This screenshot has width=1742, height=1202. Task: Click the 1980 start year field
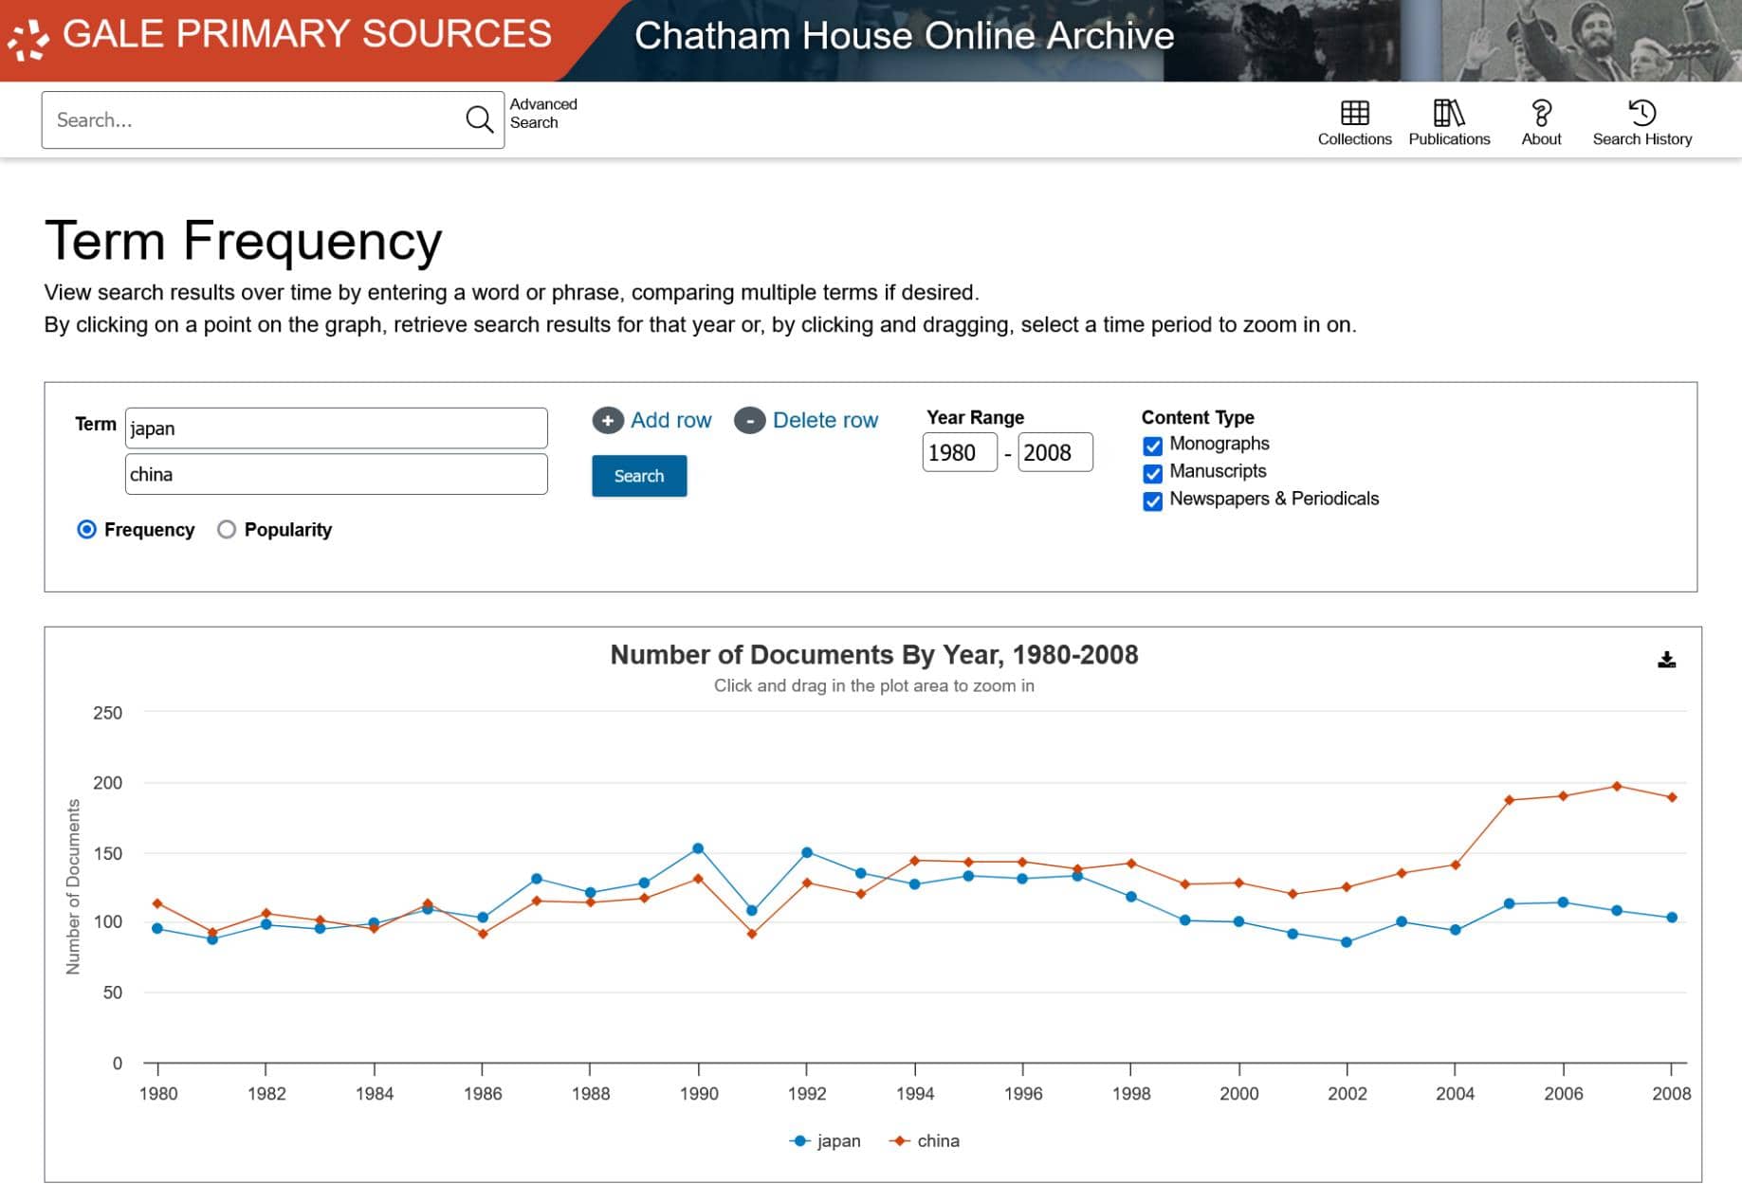point(960,452)
